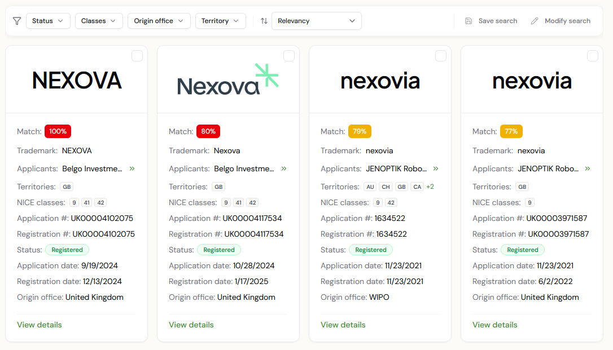The width and height of the screenshot is (613, 350).
Task: Click the green Nexova logo thumbnail
Action: pyautogui.click(x=228, y=80)
